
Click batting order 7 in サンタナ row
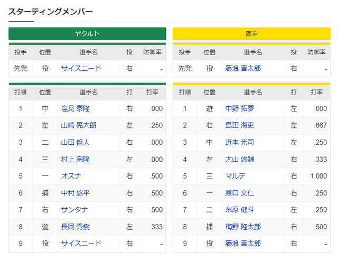[21, 210]
